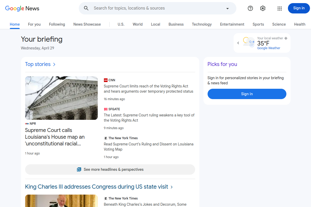This screenshot has height=207, width=311.
Task: Open the Local section
Action: click(155, 24)
